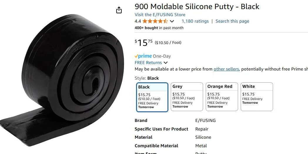The width and height of the screenshot is (308, 154).
Task: Click the 4.4 rating number
Action: 138,21
